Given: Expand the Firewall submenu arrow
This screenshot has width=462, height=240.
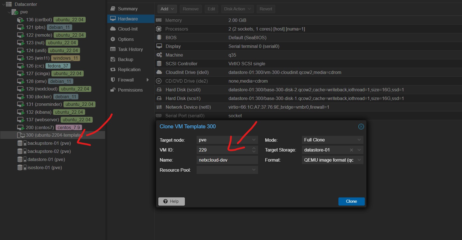Looking at the screenshot, I should click(x=148, y=80).
